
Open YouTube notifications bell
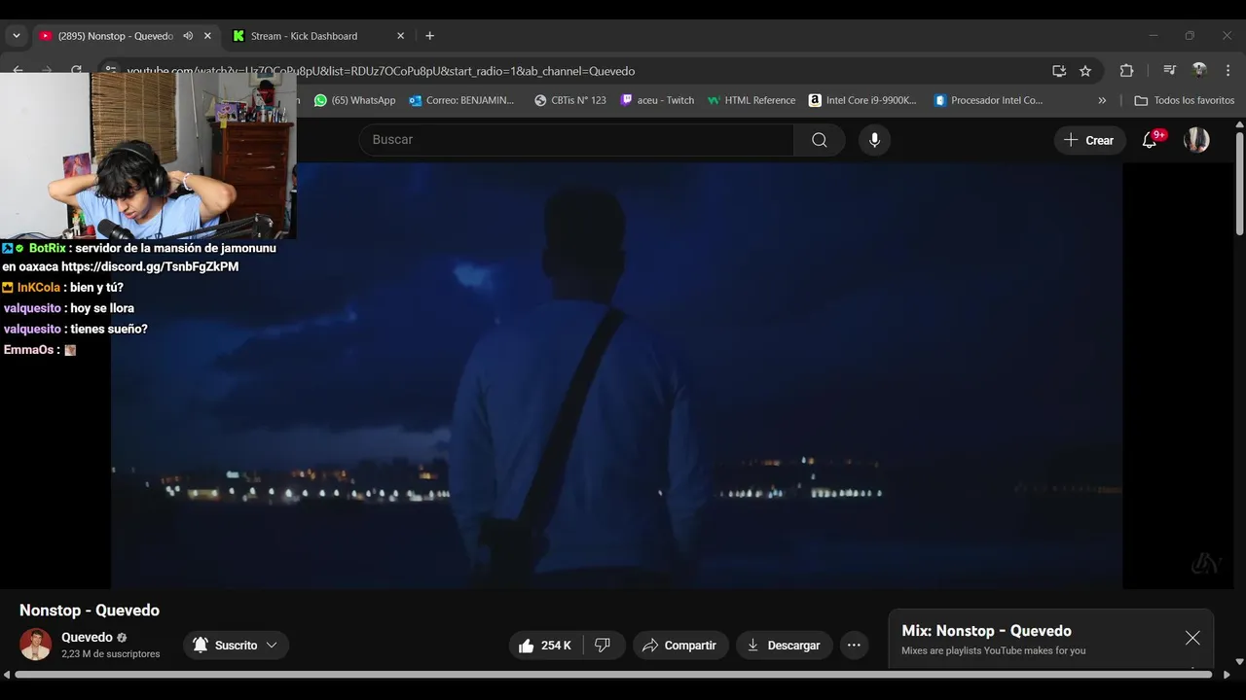point(1150,140)
